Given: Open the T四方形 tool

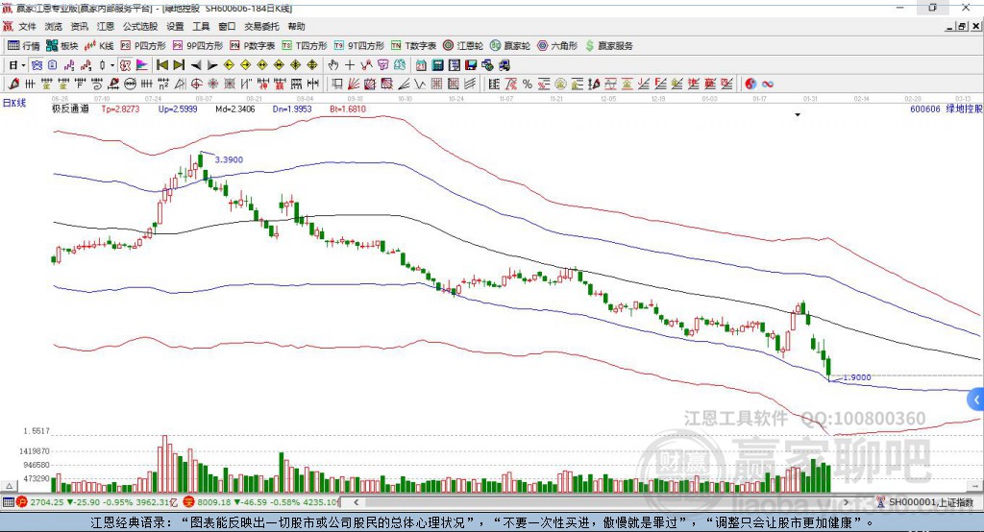Looking at the screenshot, I should click(305, 46).
